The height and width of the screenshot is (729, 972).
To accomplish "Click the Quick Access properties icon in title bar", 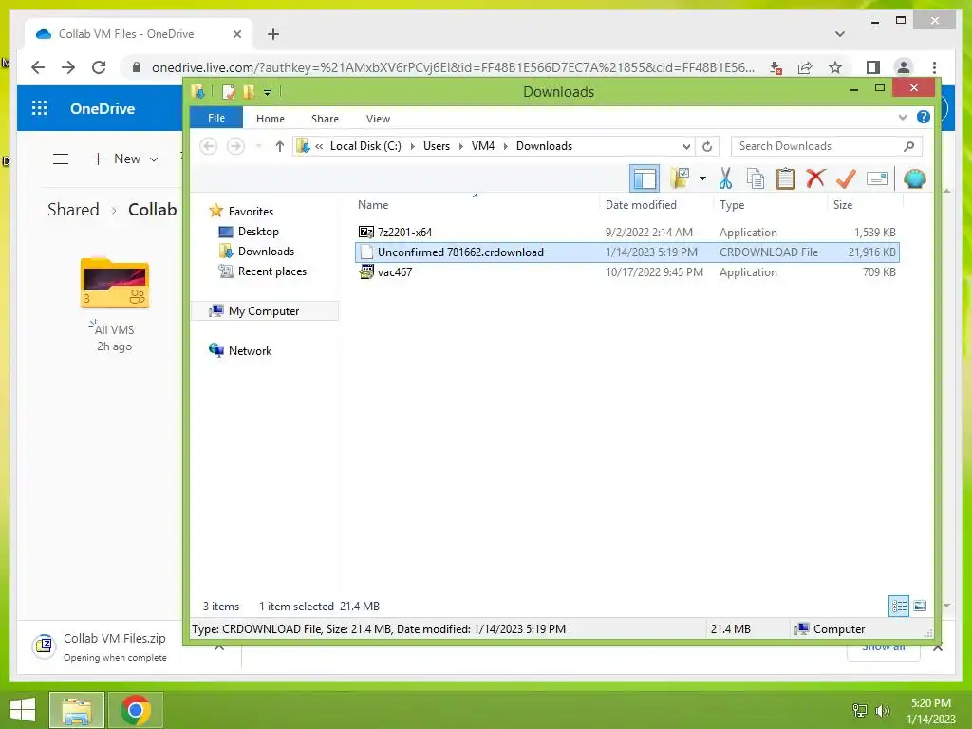I will [228, 92].
